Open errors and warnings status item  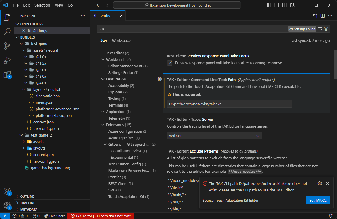[x=20, y=216]
